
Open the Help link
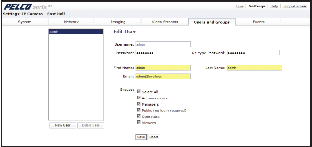274,6
